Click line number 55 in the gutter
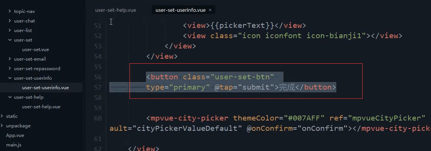This screenshot has width=431, height=151. (x=98, y=67)
